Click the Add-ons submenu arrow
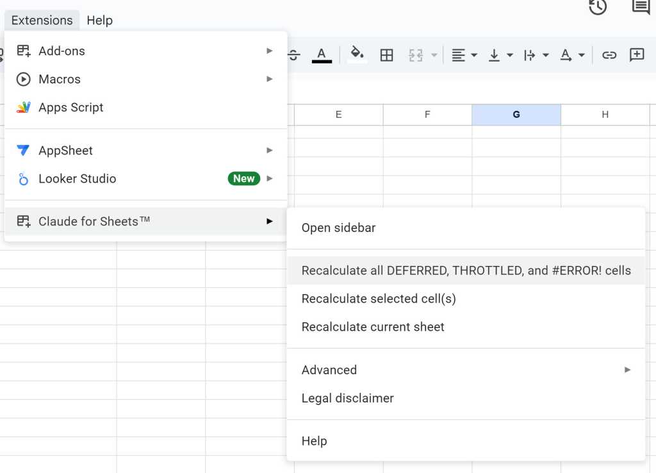Image resolution: width=656 pixels, height=473 pixels. tap(270, 51)
